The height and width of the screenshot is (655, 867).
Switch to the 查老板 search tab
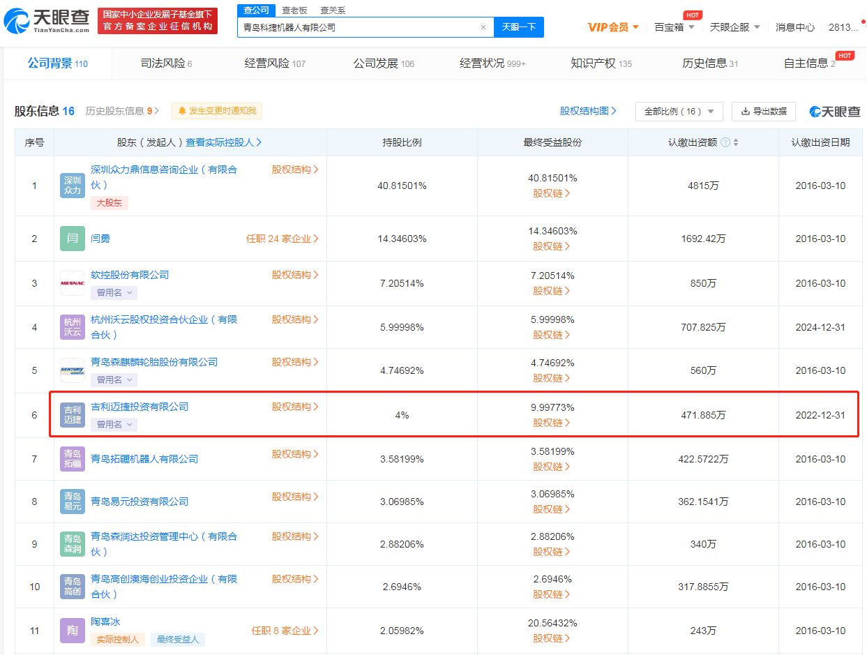coord(294,10)
